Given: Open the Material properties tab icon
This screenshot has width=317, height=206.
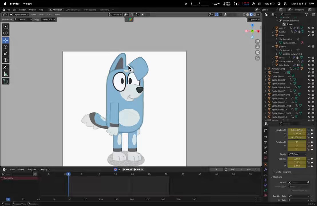Looking at the screenshot, I should coord(266,195).
